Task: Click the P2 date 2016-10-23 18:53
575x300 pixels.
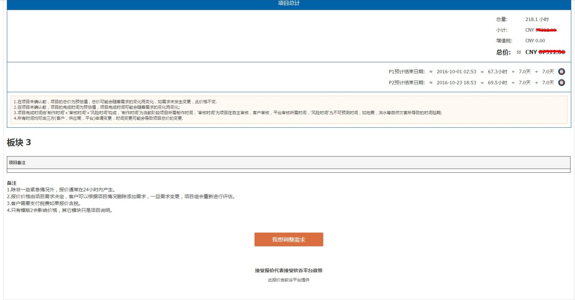Action: pos(456,83)
